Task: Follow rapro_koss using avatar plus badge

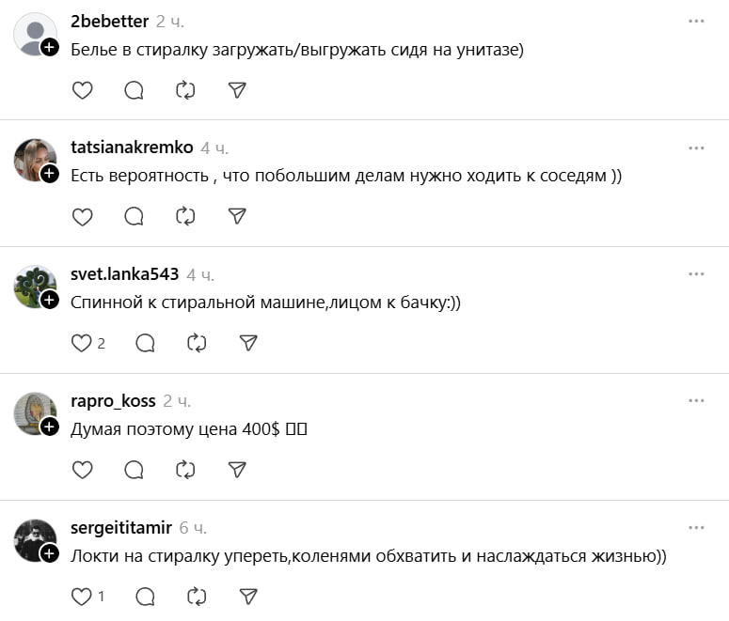Action: pyautogui.click(x=50, y=427)
